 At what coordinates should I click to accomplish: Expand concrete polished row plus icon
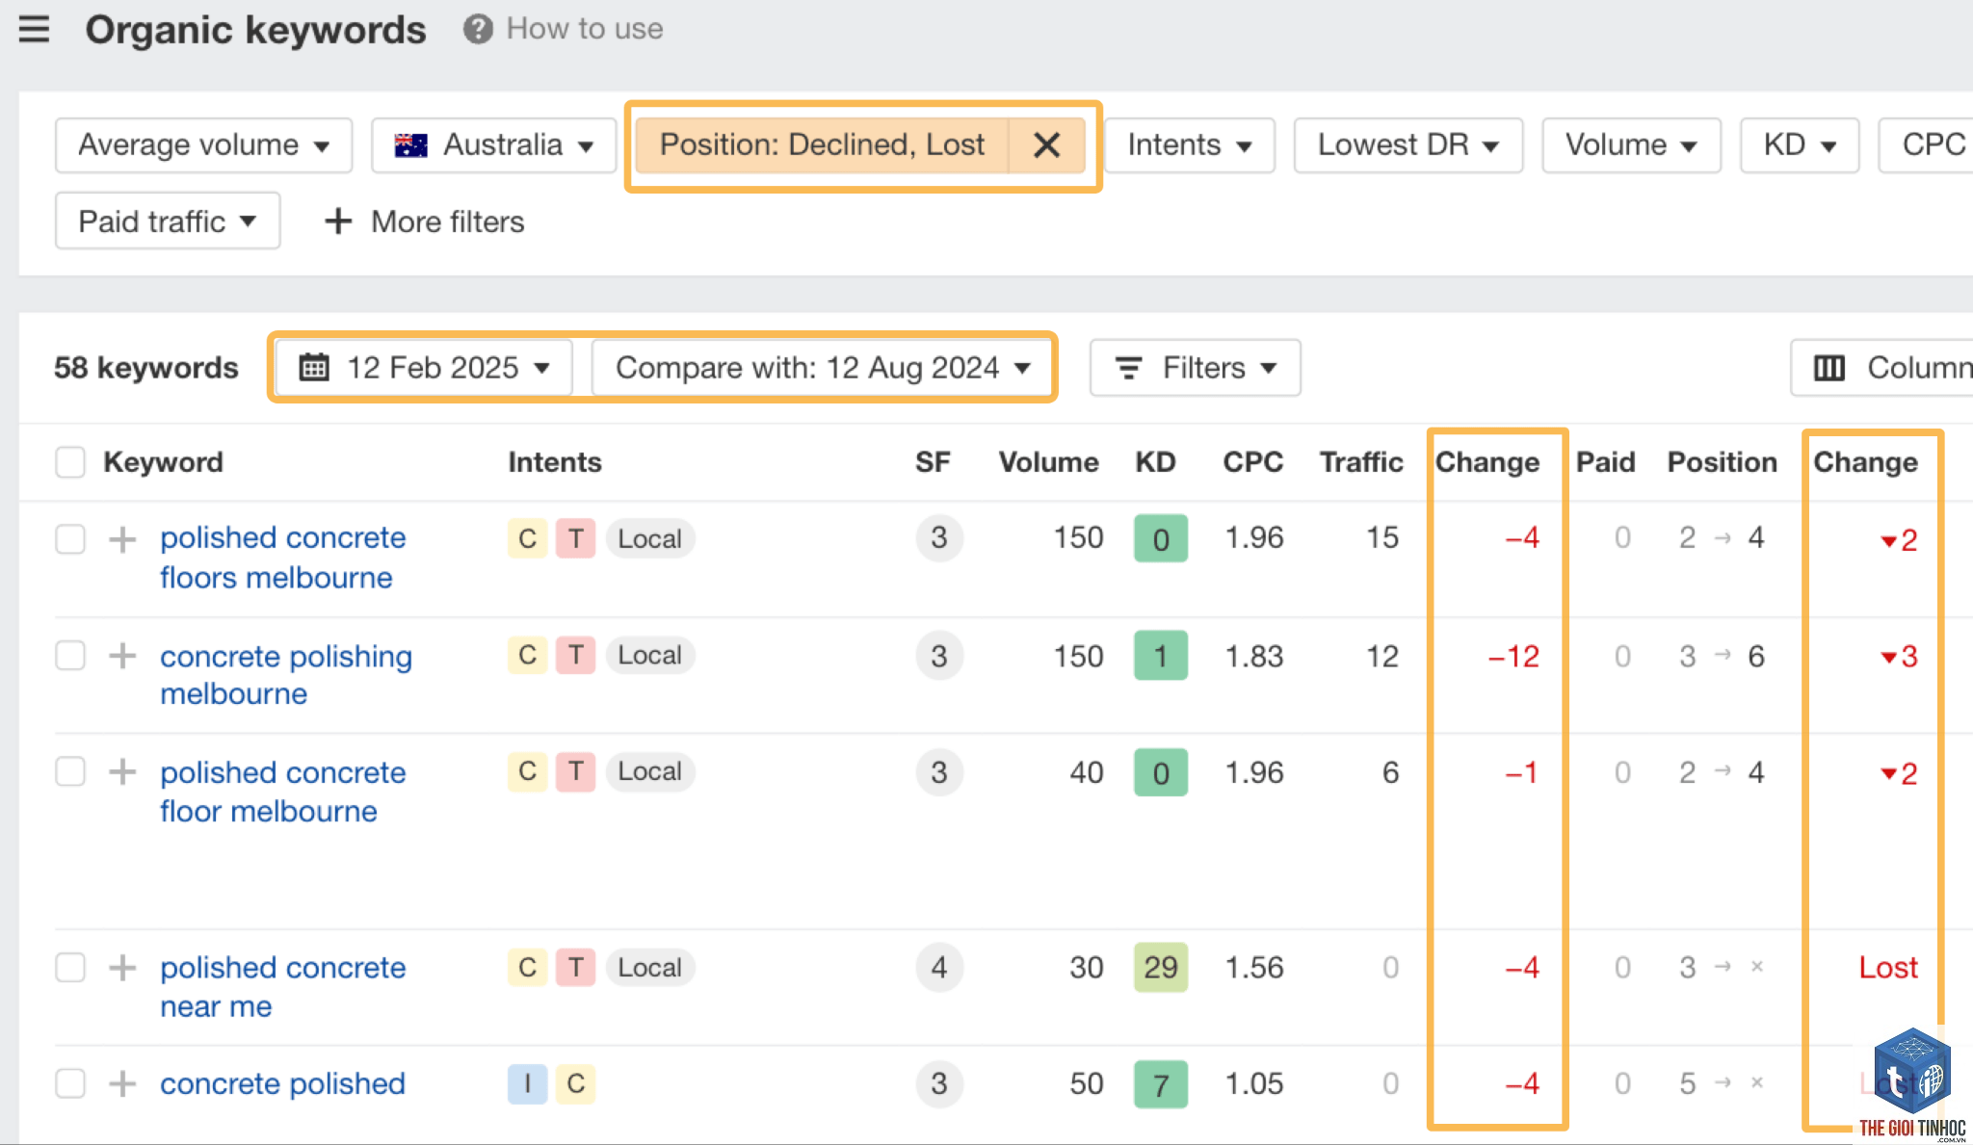pos(122,1083)
